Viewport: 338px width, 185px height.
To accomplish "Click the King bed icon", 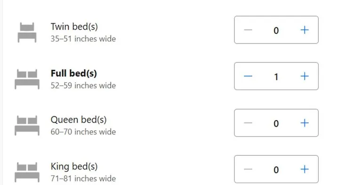I will tap(27, 172).
